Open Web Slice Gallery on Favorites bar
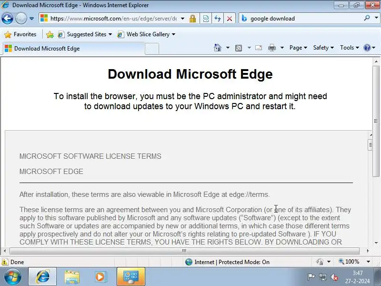Image resolution: width=381 pixels, height=286 pixels. 146,34
